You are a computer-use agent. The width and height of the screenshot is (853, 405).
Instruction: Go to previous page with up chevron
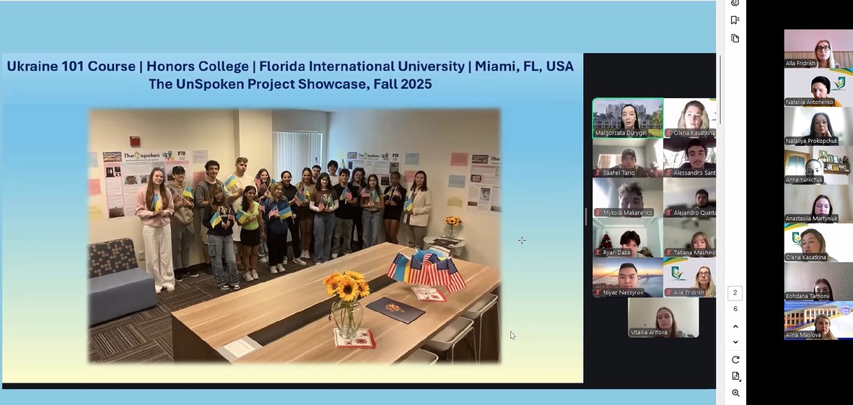point(735,327)
